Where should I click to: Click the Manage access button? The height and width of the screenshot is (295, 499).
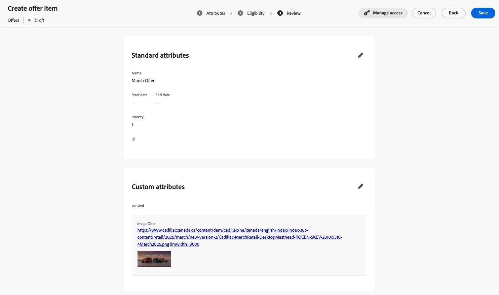383,13
